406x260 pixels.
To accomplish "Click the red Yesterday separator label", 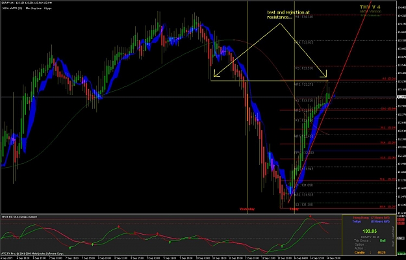I will coord(247,209).
